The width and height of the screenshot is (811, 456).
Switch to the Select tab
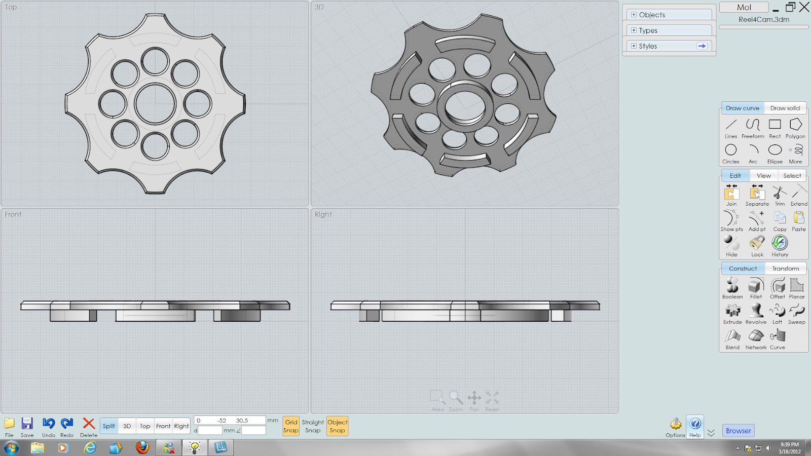click(792, 176)
